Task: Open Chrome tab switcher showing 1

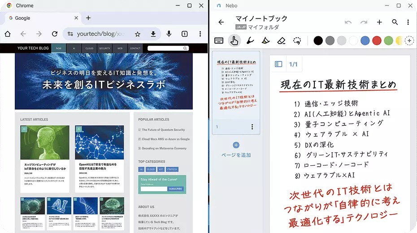Action: coord(185,34)
